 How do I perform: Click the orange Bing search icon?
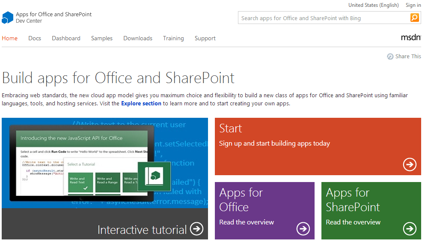tap(414, 18)
